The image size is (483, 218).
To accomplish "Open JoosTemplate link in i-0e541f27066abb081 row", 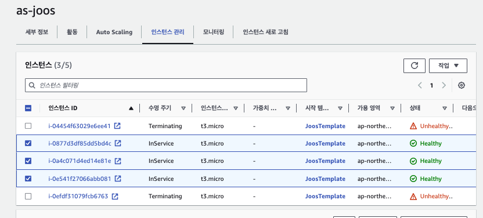I will click(325, 179).
